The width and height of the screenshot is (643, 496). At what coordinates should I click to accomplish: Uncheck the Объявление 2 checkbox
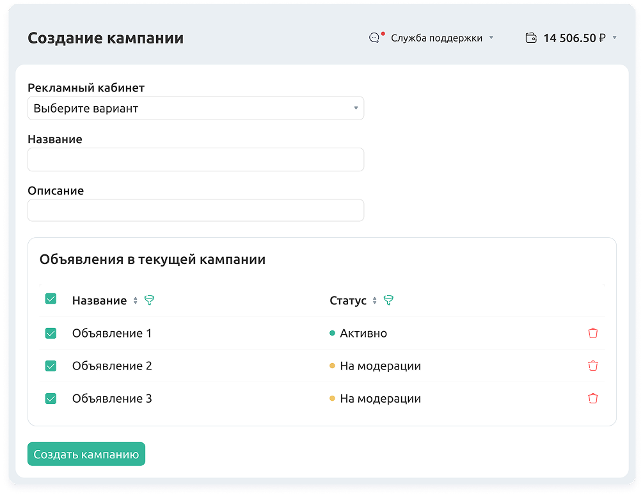(51, 366)
